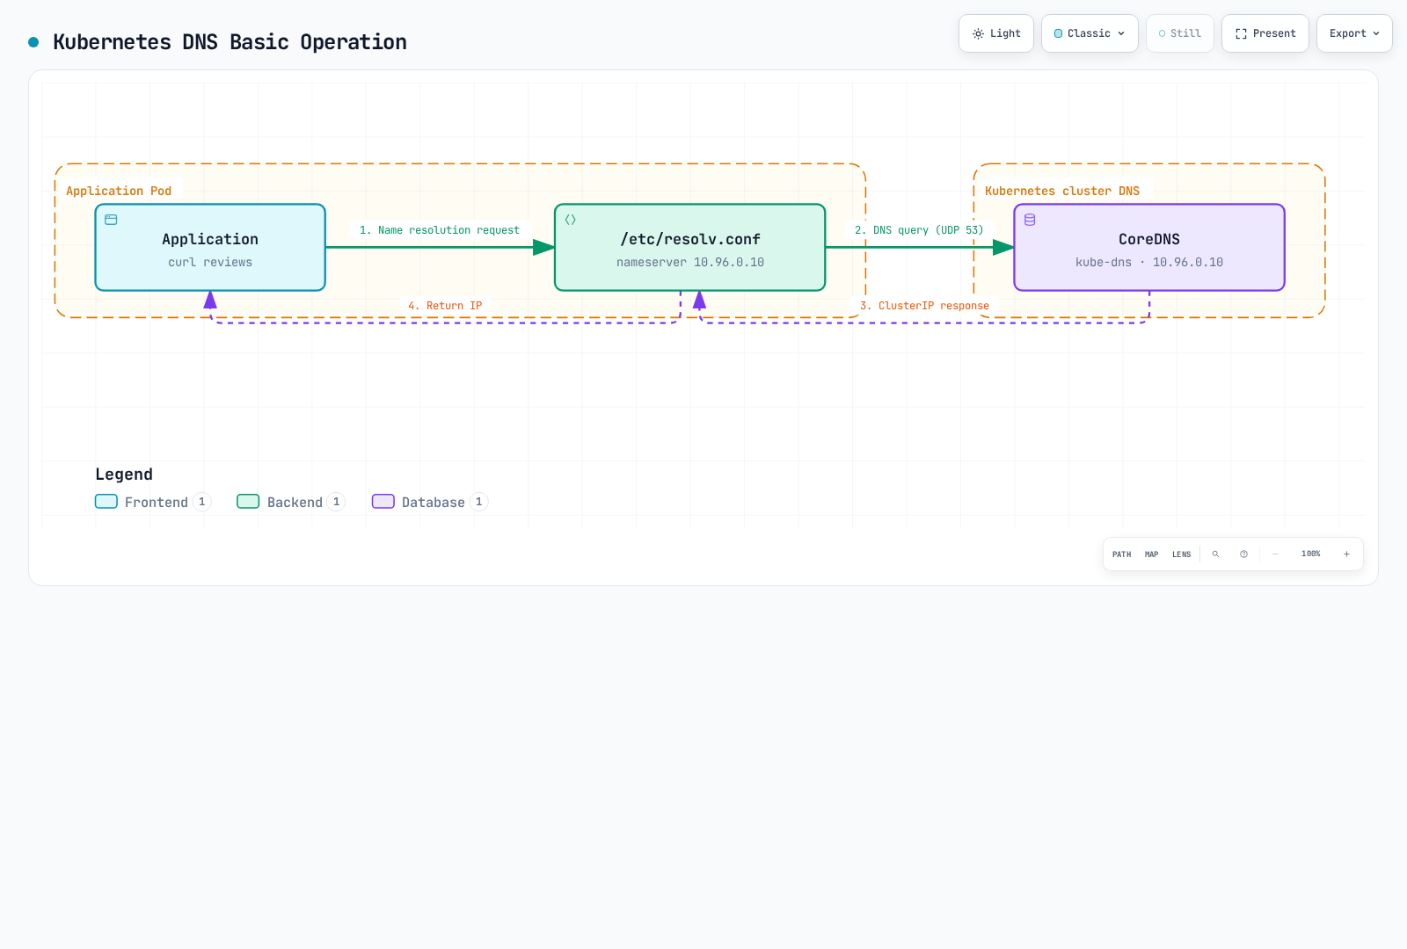
Task: Reset zoom via 100% label
Action: (x=1311, y=554)
